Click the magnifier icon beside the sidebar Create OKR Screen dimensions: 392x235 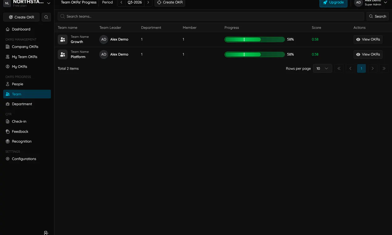(x=46, y=17)
